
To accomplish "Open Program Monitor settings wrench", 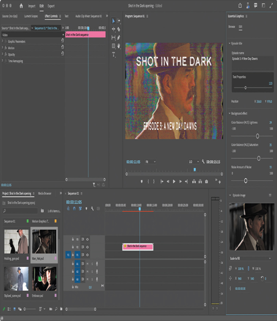I will click(x=203, y=161).
